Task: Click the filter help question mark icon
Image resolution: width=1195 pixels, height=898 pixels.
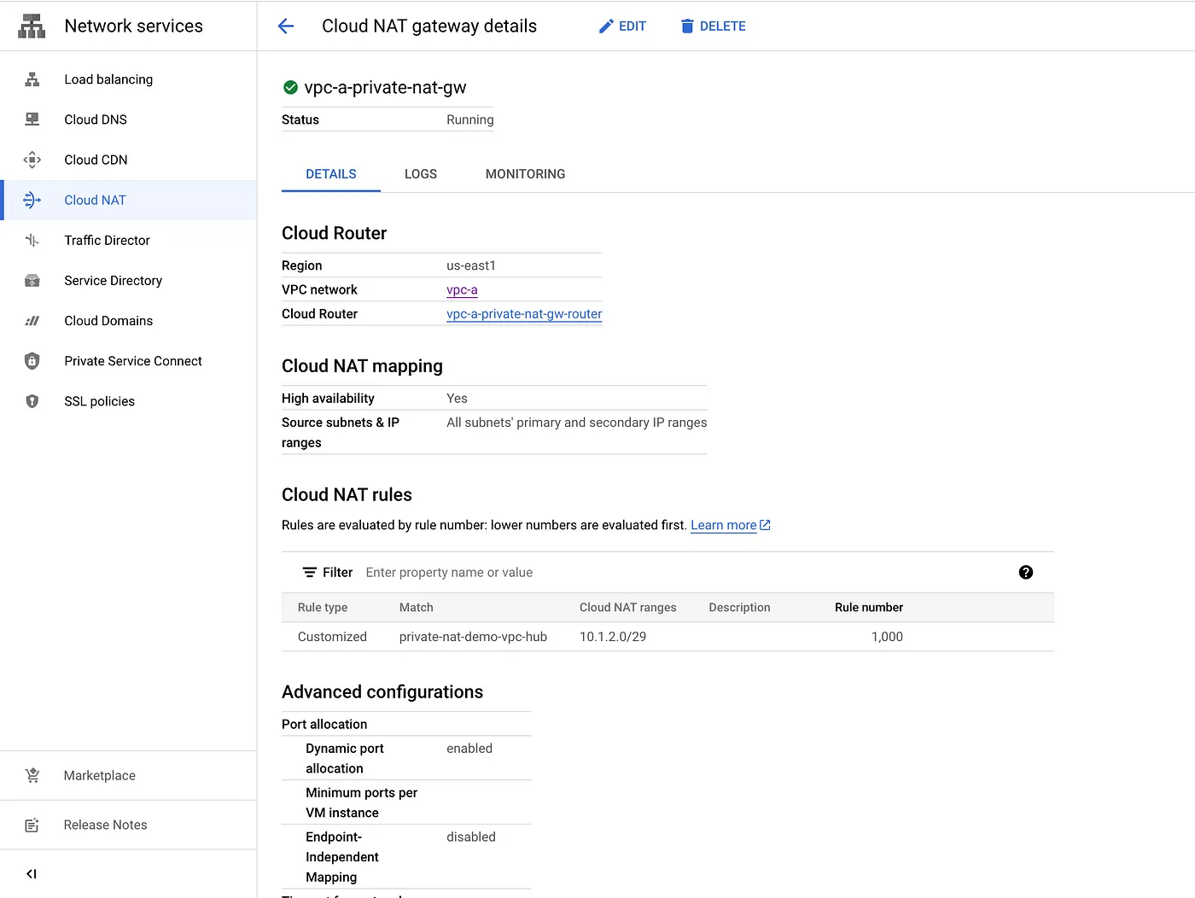Action: tap(1025, 573)
